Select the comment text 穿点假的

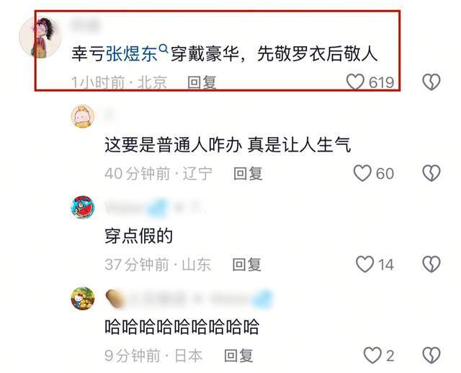138,236
